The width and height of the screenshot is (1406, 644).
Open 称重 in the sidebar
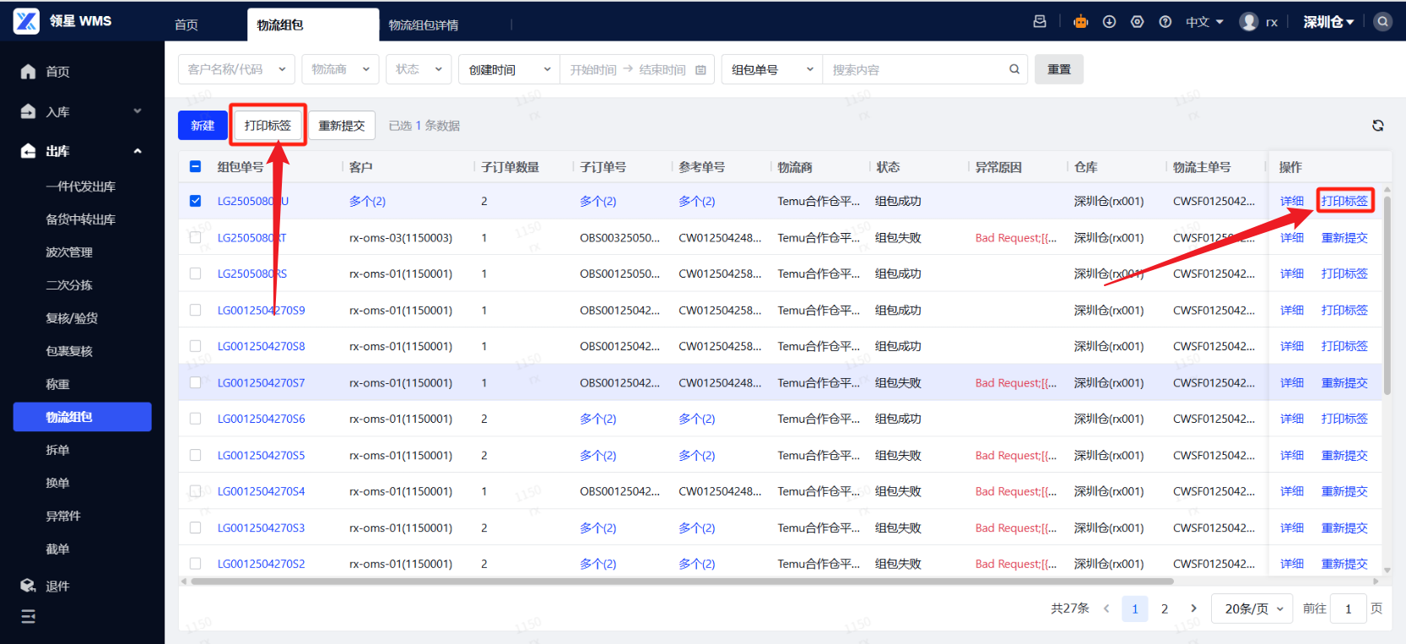[x=57, y=384]
